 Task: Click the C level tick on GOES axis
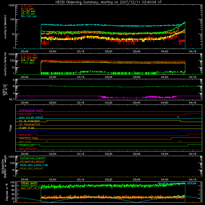point(14,80)
